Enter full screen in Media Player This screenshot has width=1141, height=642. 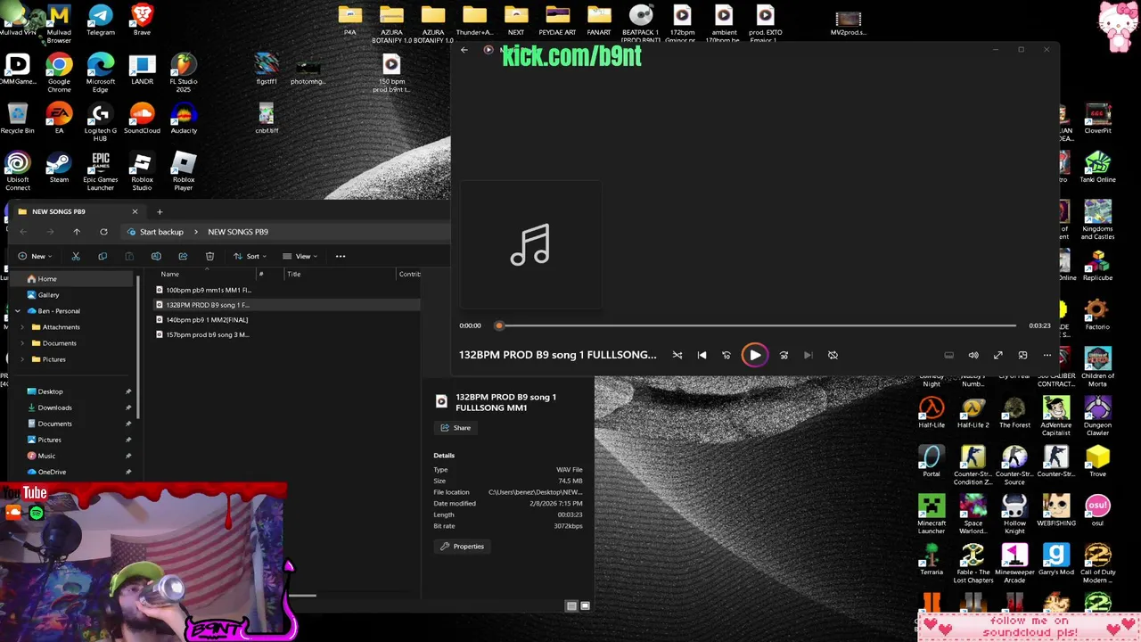tap(998, 355)
